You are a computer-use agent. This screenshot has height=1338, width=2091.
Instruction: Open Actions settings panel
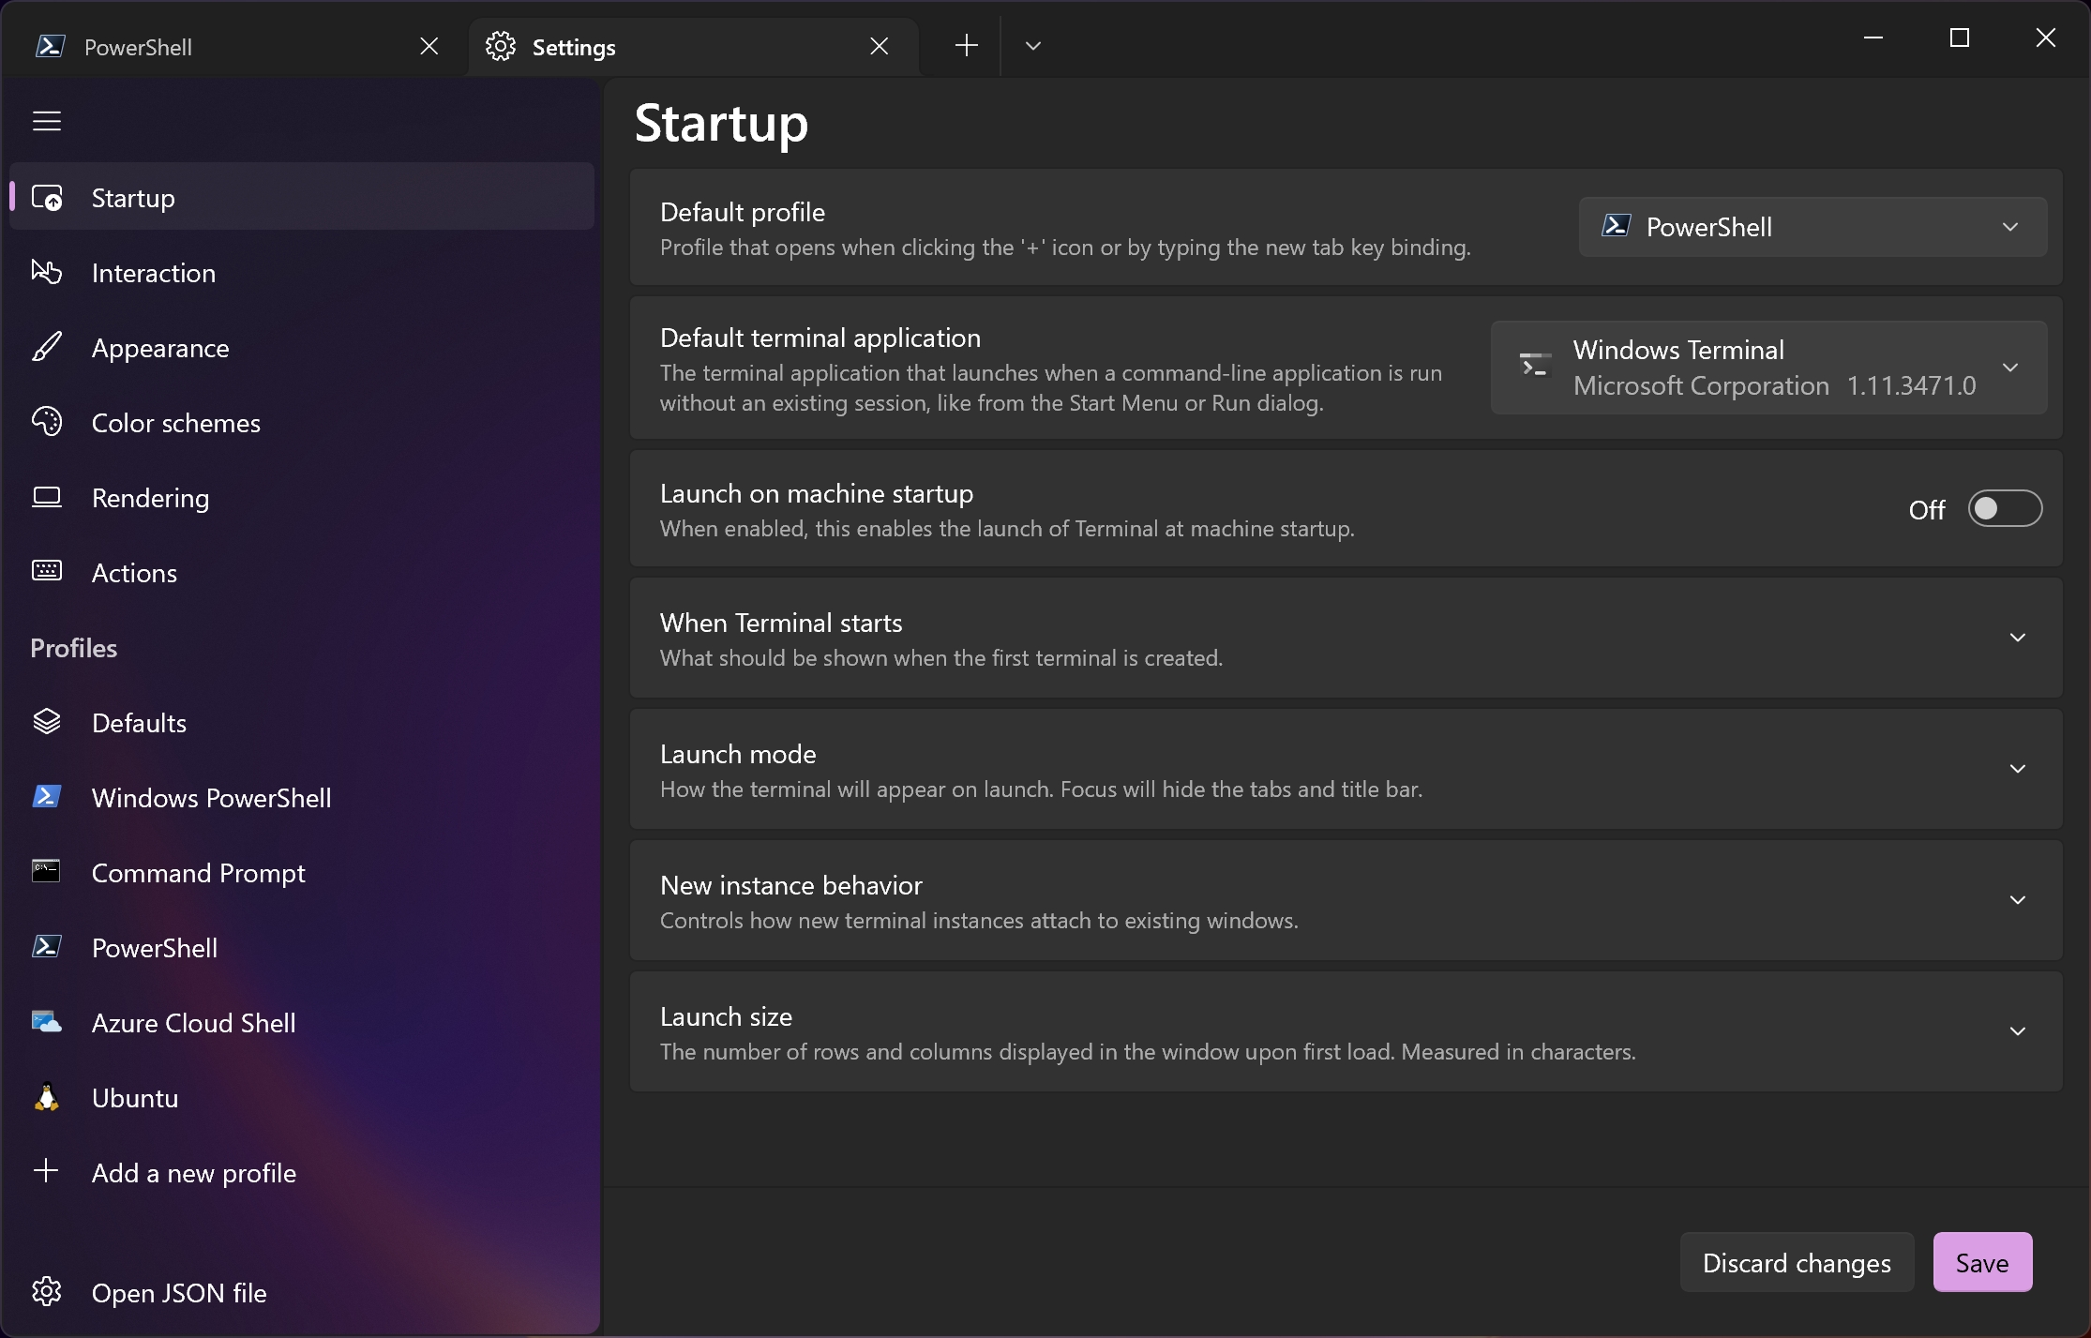(x=134, y=571)
